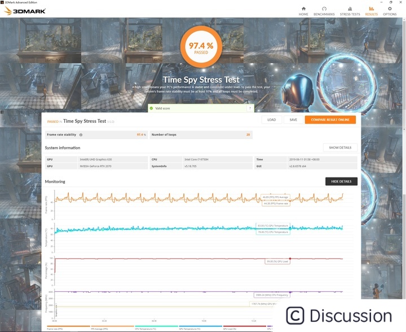Click the '83.00 (°C) GPU Temperature' tooltip

tap(273, 225)
